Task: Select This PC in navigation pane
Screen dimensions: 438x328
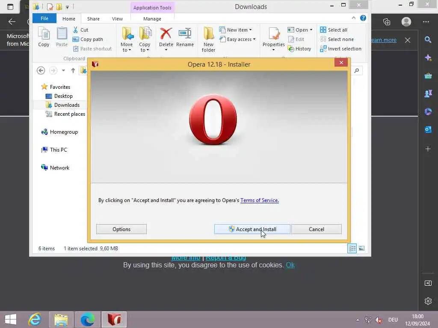Action: 54,150
